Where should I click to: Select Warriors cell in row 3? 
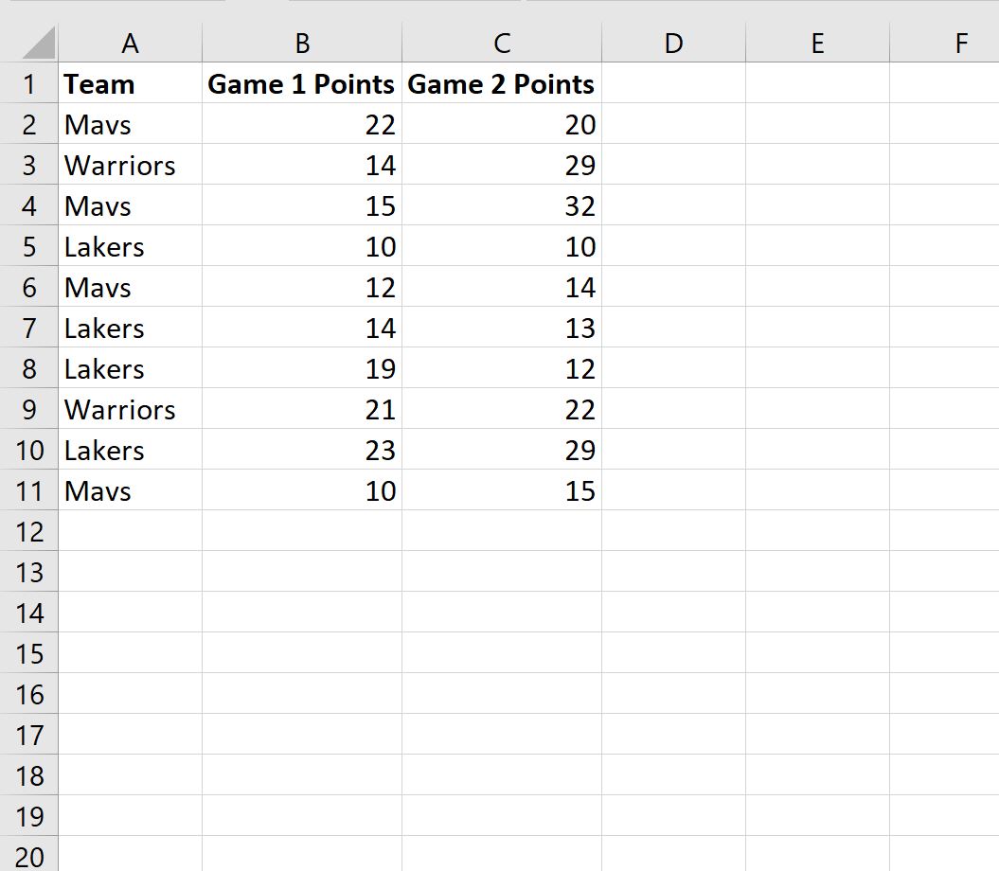pyautogui.click(x=130, y=165)
